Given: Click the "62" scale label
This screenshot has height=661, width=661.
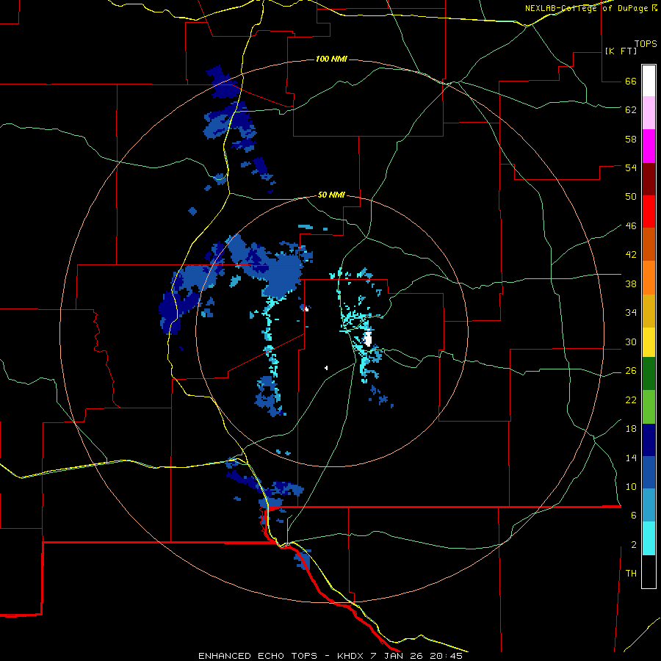Looking at the screenshot, I should click(631, 110).
